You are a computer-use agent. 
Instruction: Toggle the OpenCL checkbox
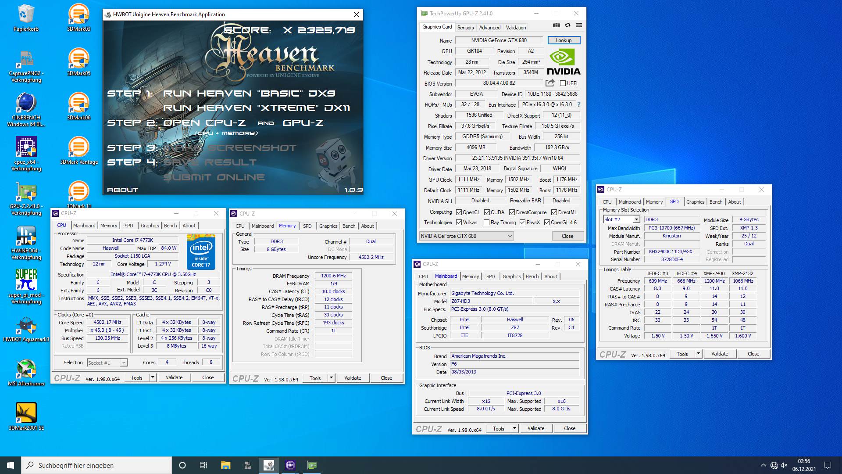click(459, 212)
